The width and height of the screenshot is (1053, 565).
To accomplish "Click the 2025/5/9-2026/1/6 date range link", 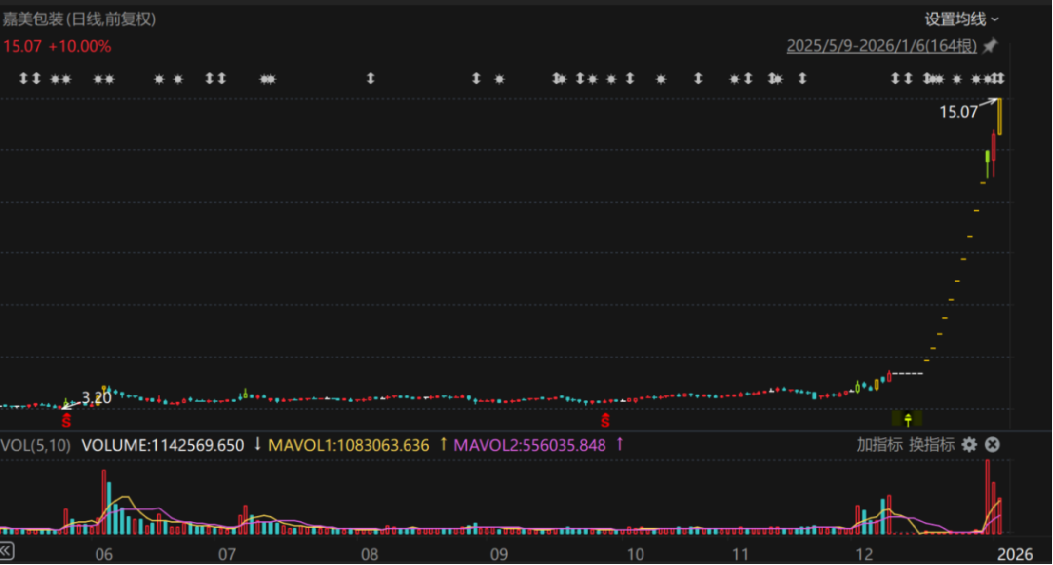I will click(881, 46).
